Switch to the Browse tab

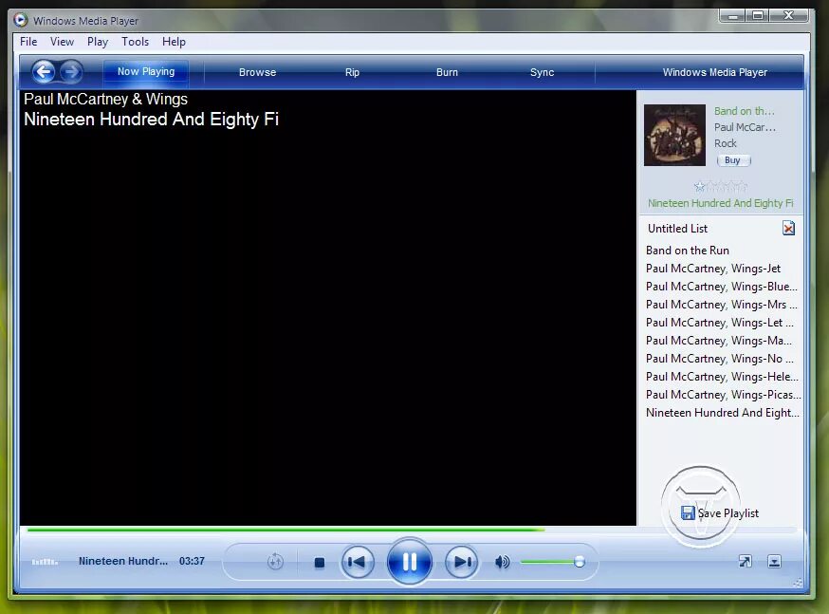click(x=257, y=72)
